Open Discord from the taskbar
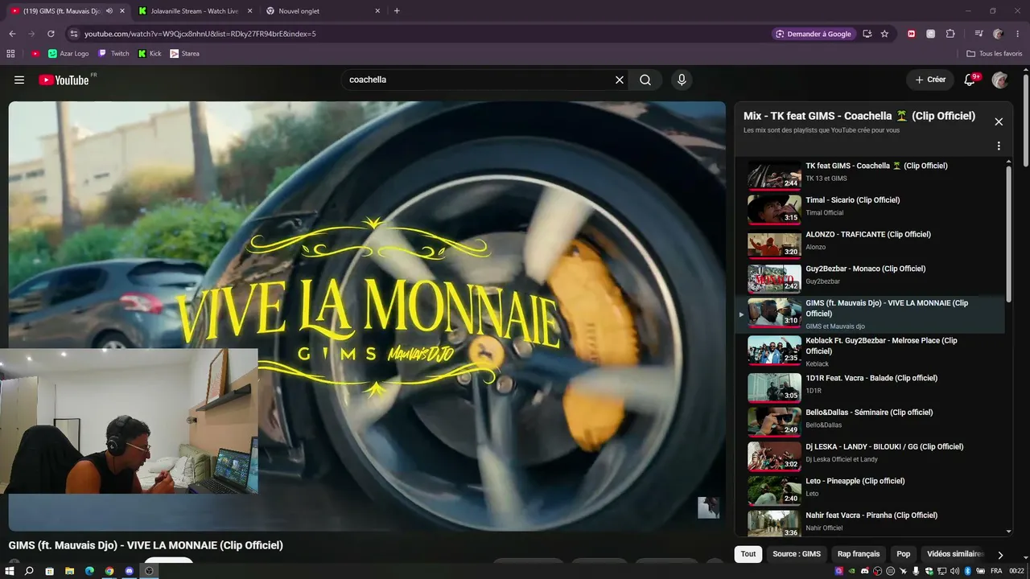Image resolution: width=1030 pixels, height=579 pixels. [x=129, y=571]
